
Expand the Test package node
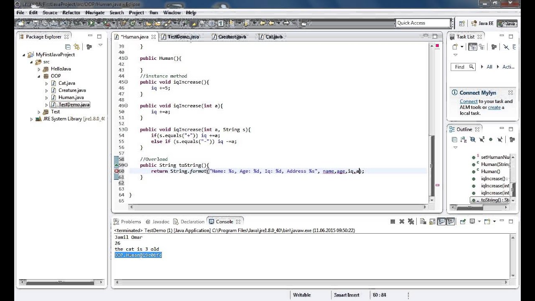(x=39, y=112)
